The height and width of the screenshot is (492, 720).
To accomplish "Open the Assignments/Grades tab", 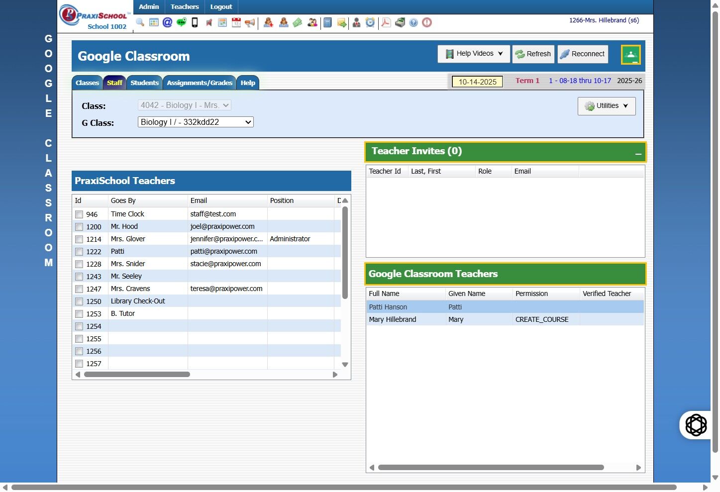I will pos(200,83).
